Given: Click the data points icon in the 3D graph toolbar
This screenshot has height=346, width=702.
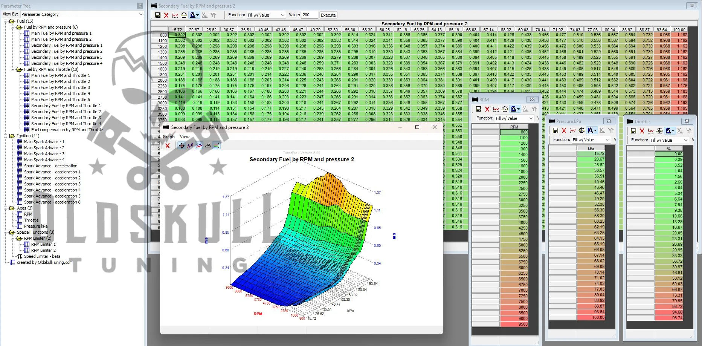Looking at the screenshot, I should (190, 145).
